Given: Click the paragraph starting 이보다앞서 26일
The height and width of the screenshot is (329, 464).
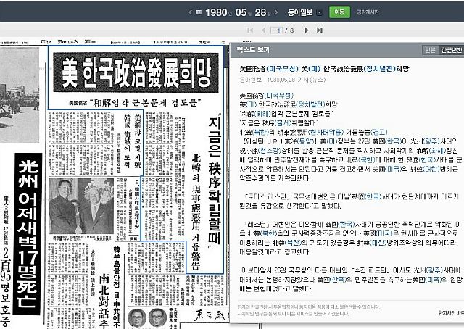Looking at the screenshot, I should tap(351, 279).
